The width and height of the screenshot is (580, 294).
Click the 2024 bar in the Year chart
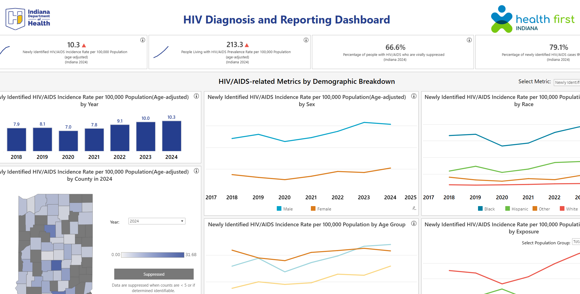pos(171,136)
